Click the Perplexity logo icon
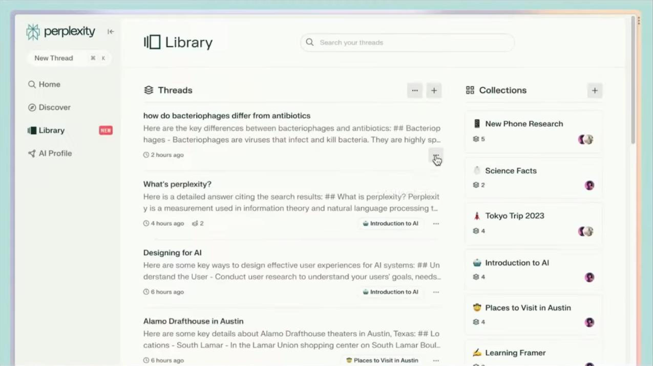Screen dimensions: 653x366 33,32
